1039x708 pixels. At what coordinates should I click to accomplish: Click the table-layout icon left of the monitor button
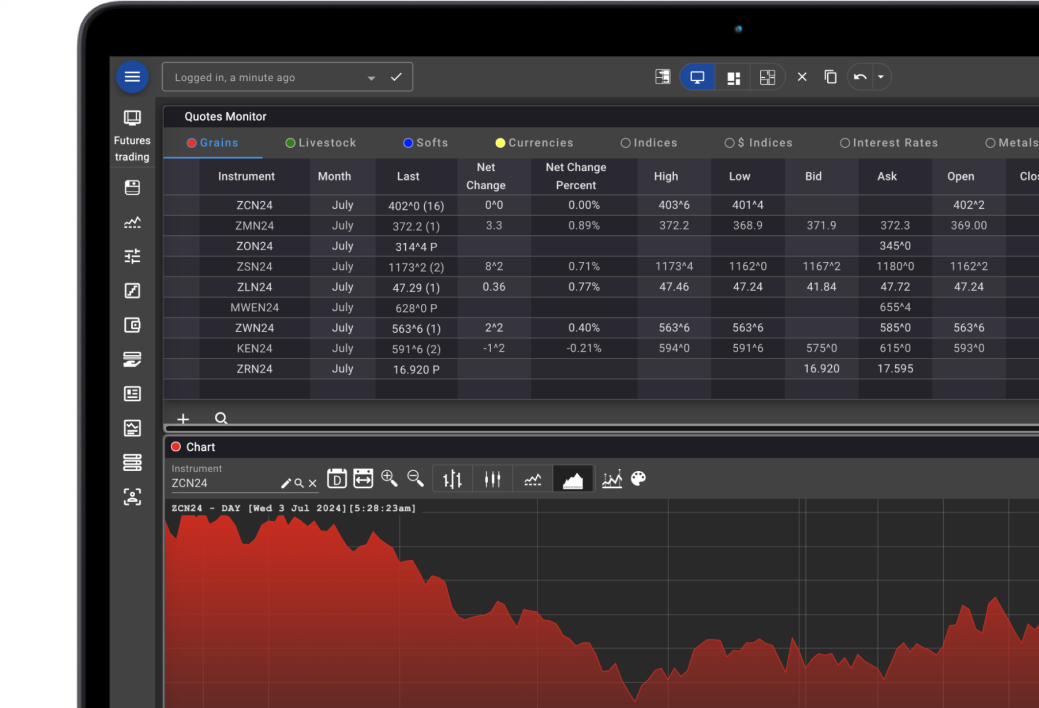coord(663,77)
